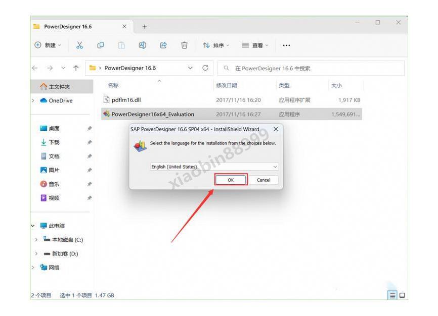Unpin 图片 using its pin icon
The width and height of the screenshot is (438, 316).
[90, 170]
